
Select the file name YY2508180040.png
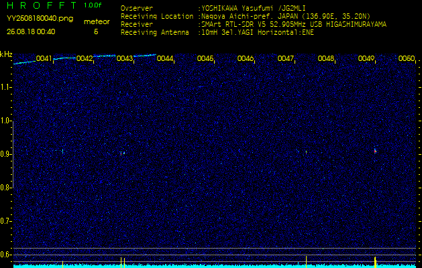40,19
